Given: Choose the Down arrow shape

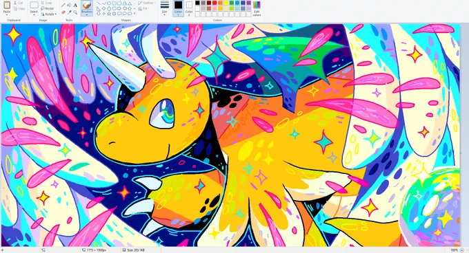Looking at the screenshot, I should pyautogui.click(x=99, y=14).
